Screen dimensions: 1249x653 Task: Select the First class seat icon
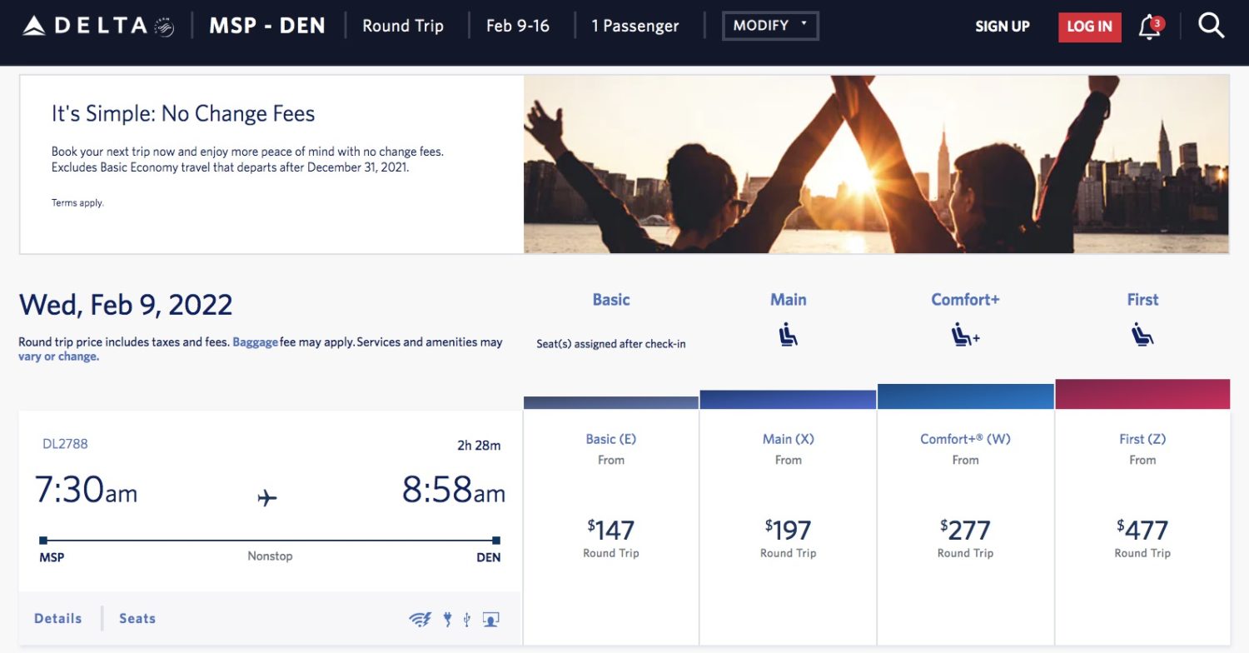tap(1142, 334)
